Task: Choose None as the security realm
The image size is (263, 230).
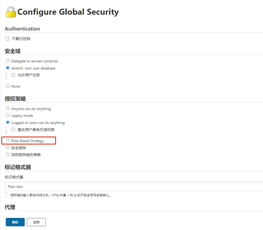Action: point(8,86)
